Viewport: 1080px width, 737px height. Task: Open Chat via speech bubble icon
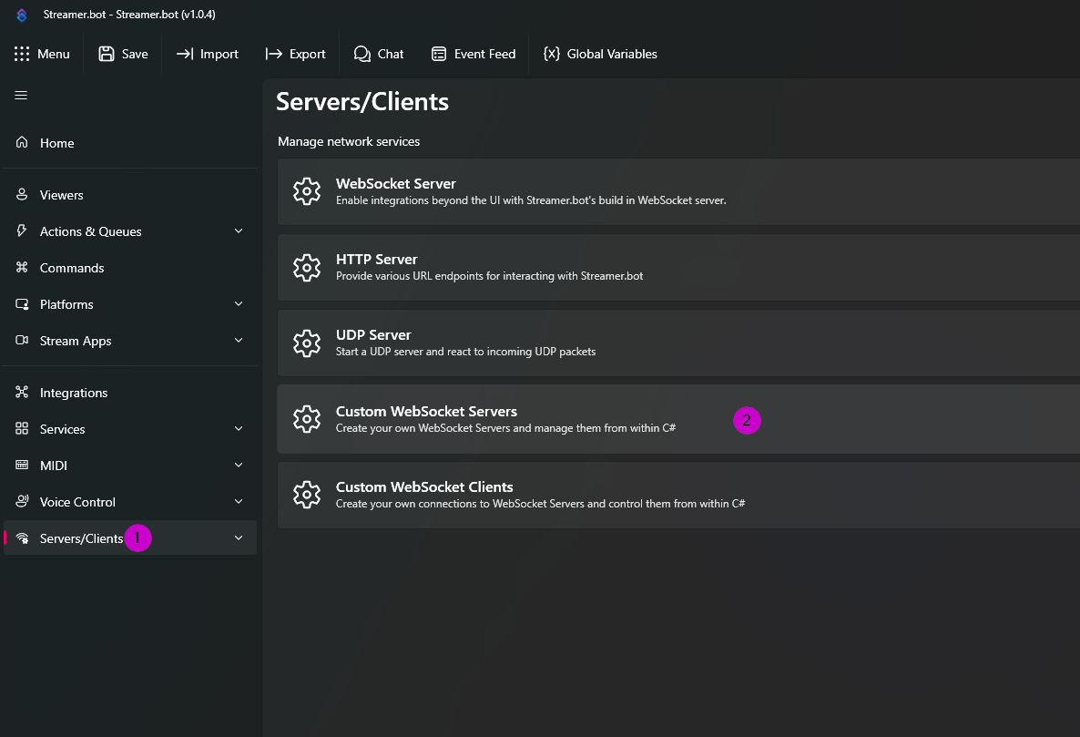362,54
